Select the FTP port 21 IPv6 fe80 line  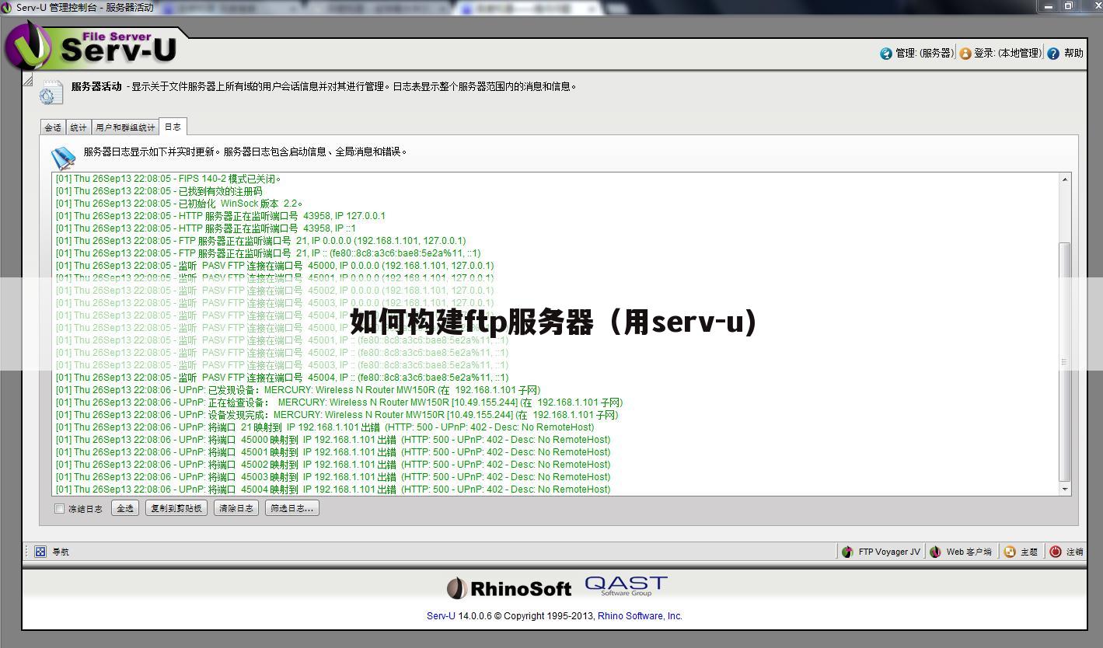click(x=267, y=253)
